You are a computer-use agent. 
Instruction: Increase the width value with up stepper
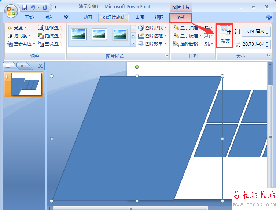(x=267, y=42)
